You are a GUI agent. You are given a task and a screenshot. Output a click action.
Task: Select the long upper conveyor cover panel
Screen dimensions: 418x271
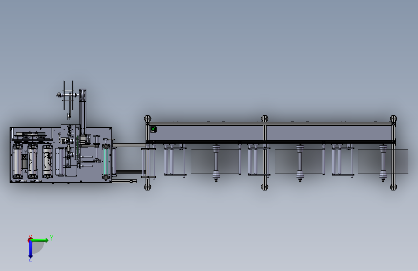pyautogui.click(x=270, y=133)
